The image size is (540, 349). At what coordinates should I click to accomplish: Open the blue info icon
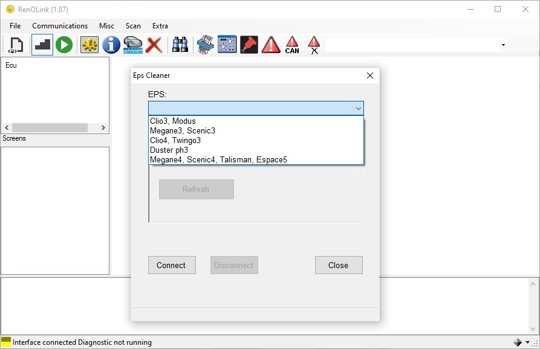tap(111, 45)
